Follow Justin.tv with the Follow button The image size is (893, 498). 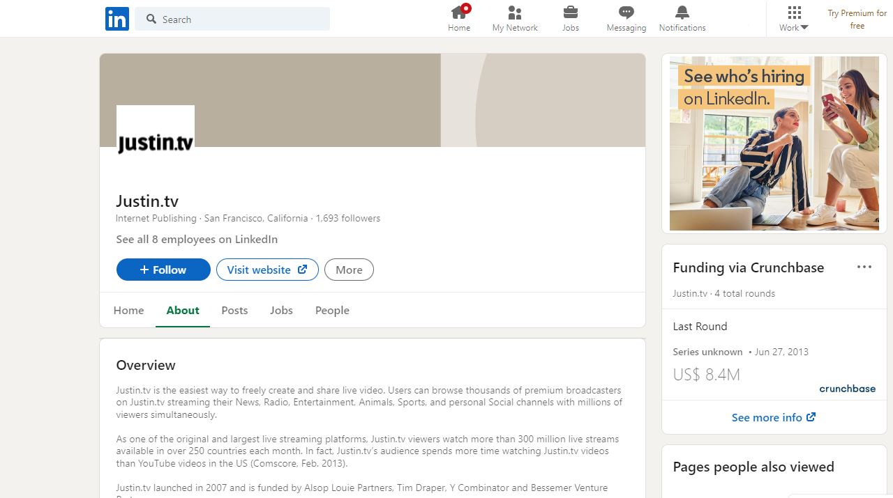163,270
